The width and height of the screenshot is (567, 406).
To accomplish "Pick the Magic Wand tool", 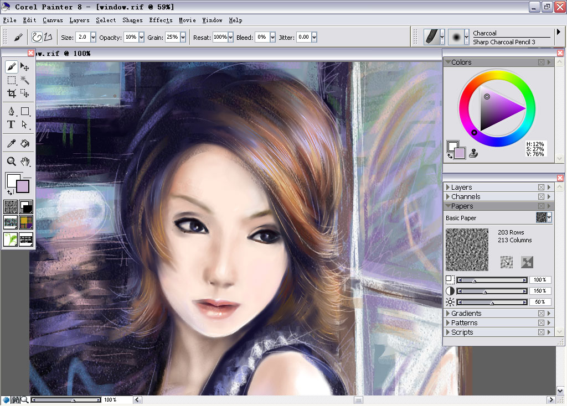I will tap(24, 80).
